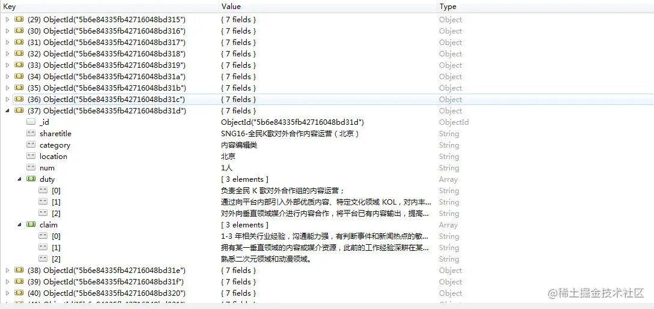Click string icon of claim element [2]
This screenshot has height=309, width=654.
[x=43, y=259]
